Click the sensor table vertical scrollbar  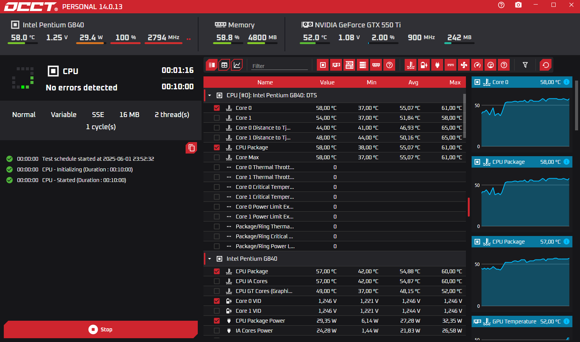click(x=464, y=116)
